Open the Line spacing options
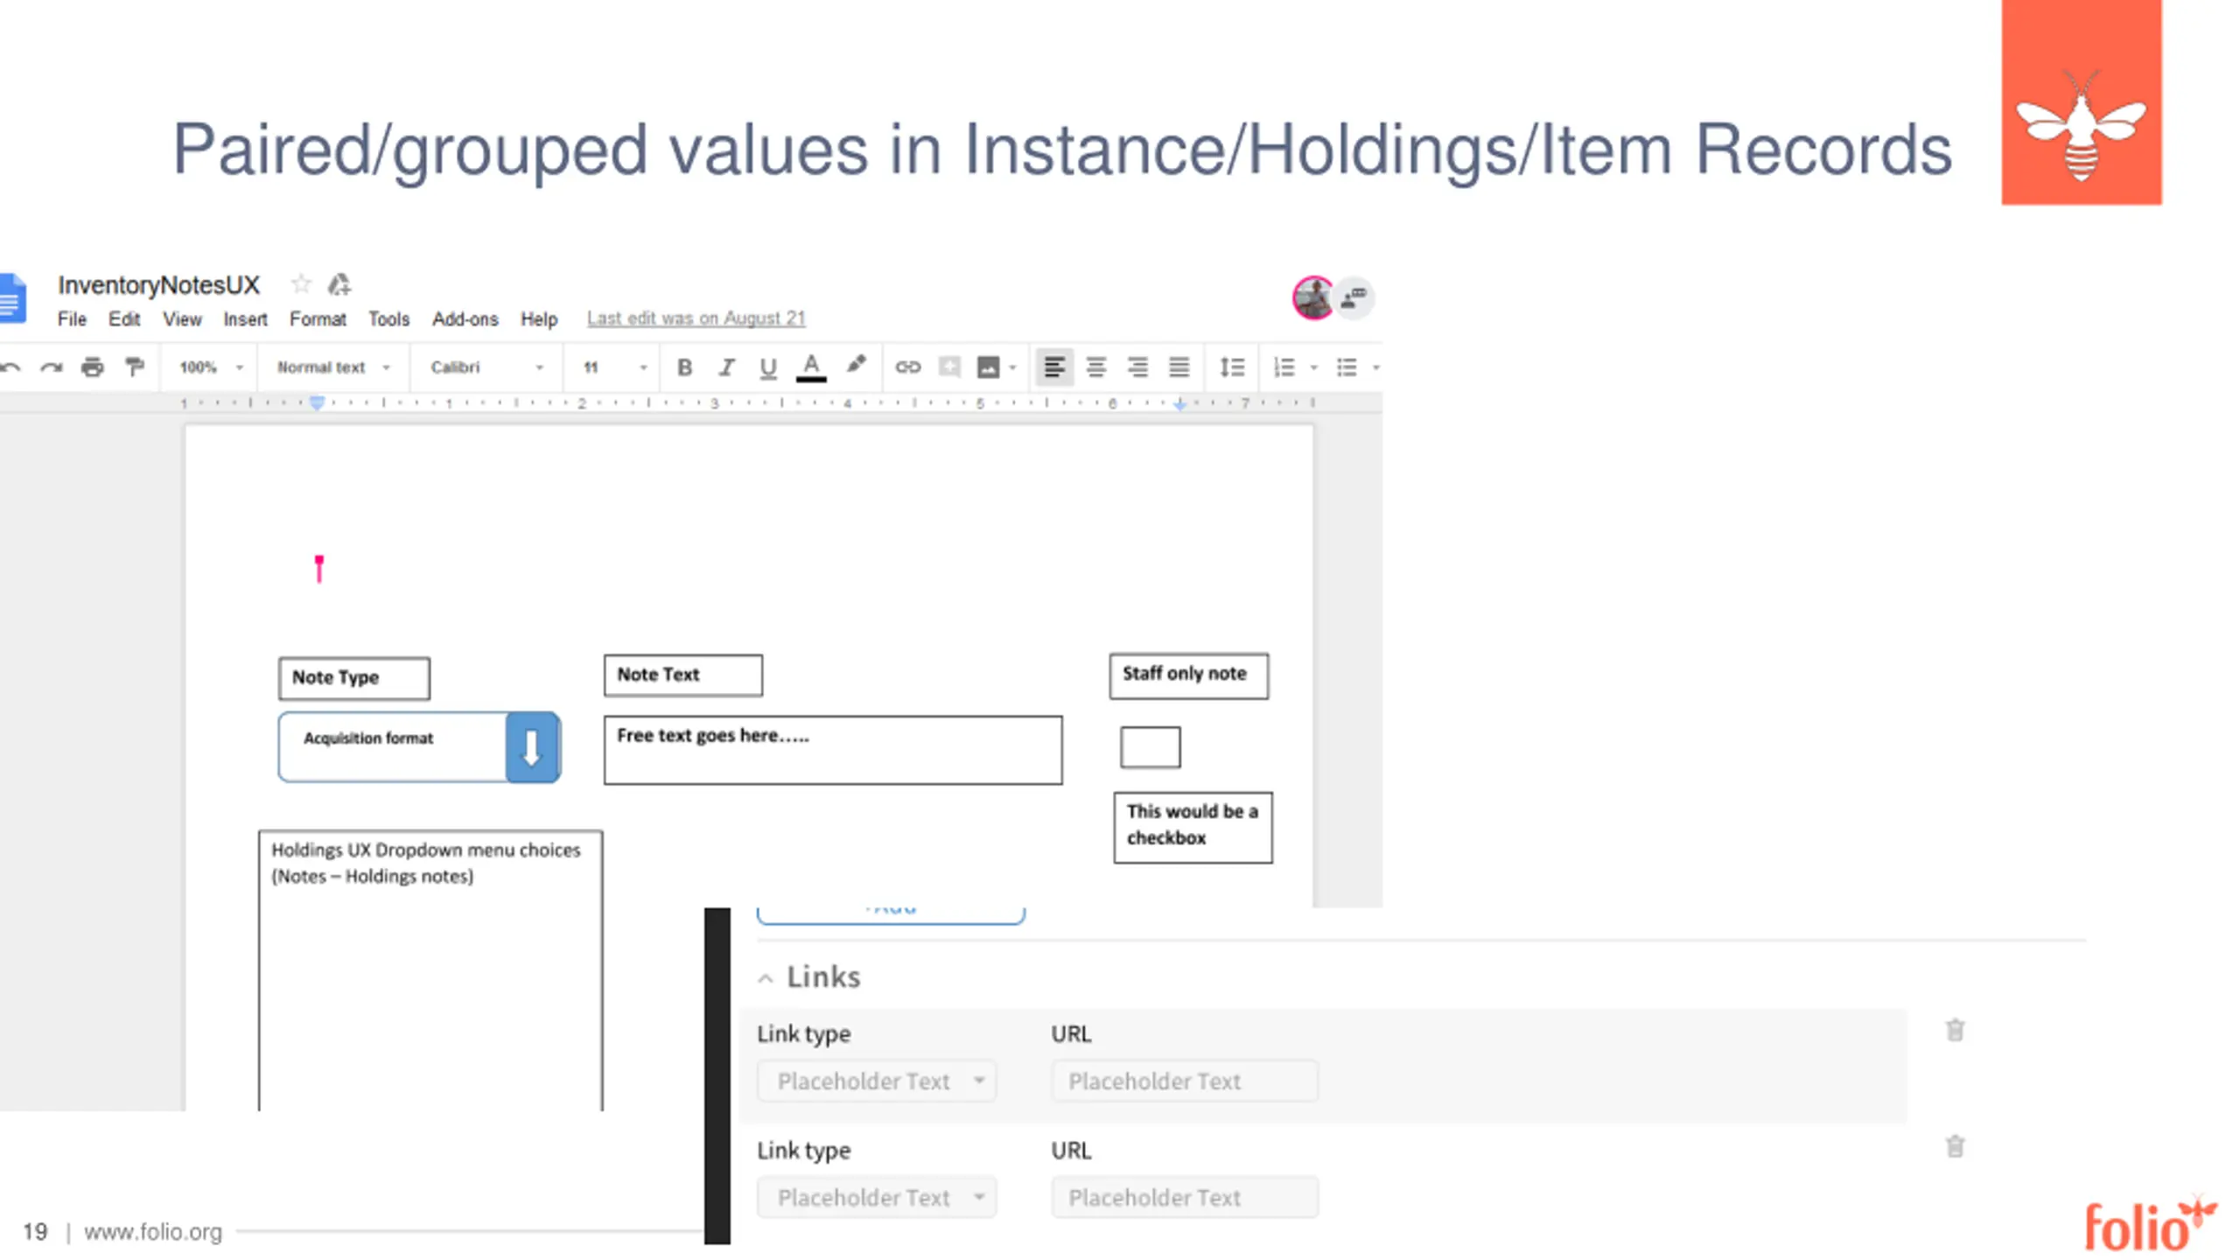 coord(1232,367)
